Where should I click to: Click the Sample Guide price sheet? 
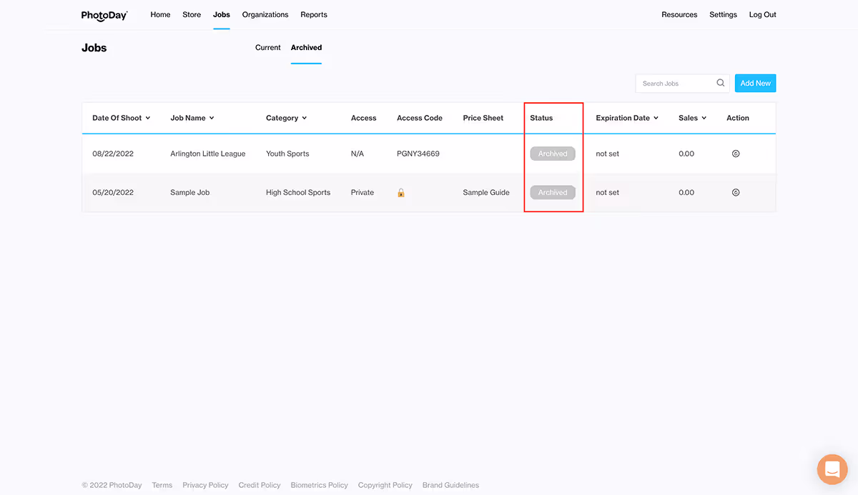[486, 192]
